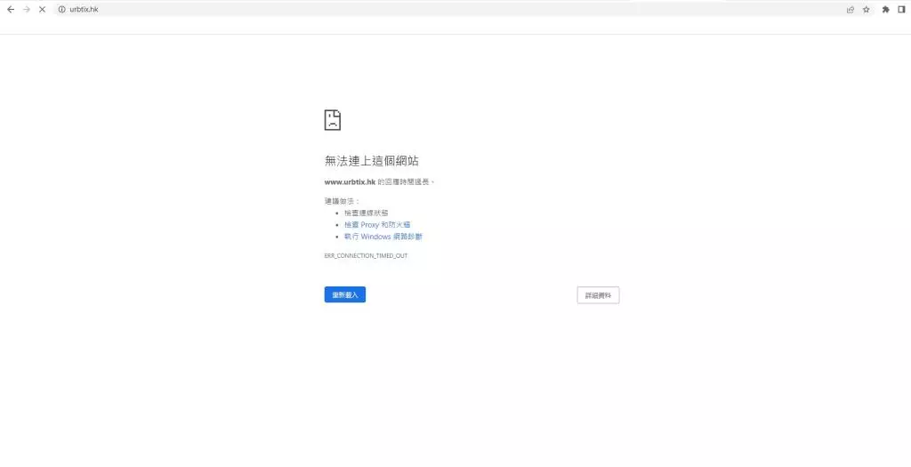The image size is (911, 467).
Task: Open the share this page icon
Action: [x=851, y=9]
